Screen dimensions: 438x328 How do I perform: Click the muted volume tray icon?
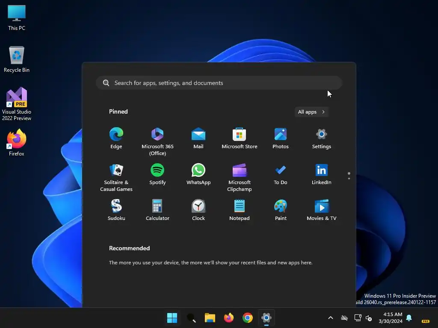[369, 318]
